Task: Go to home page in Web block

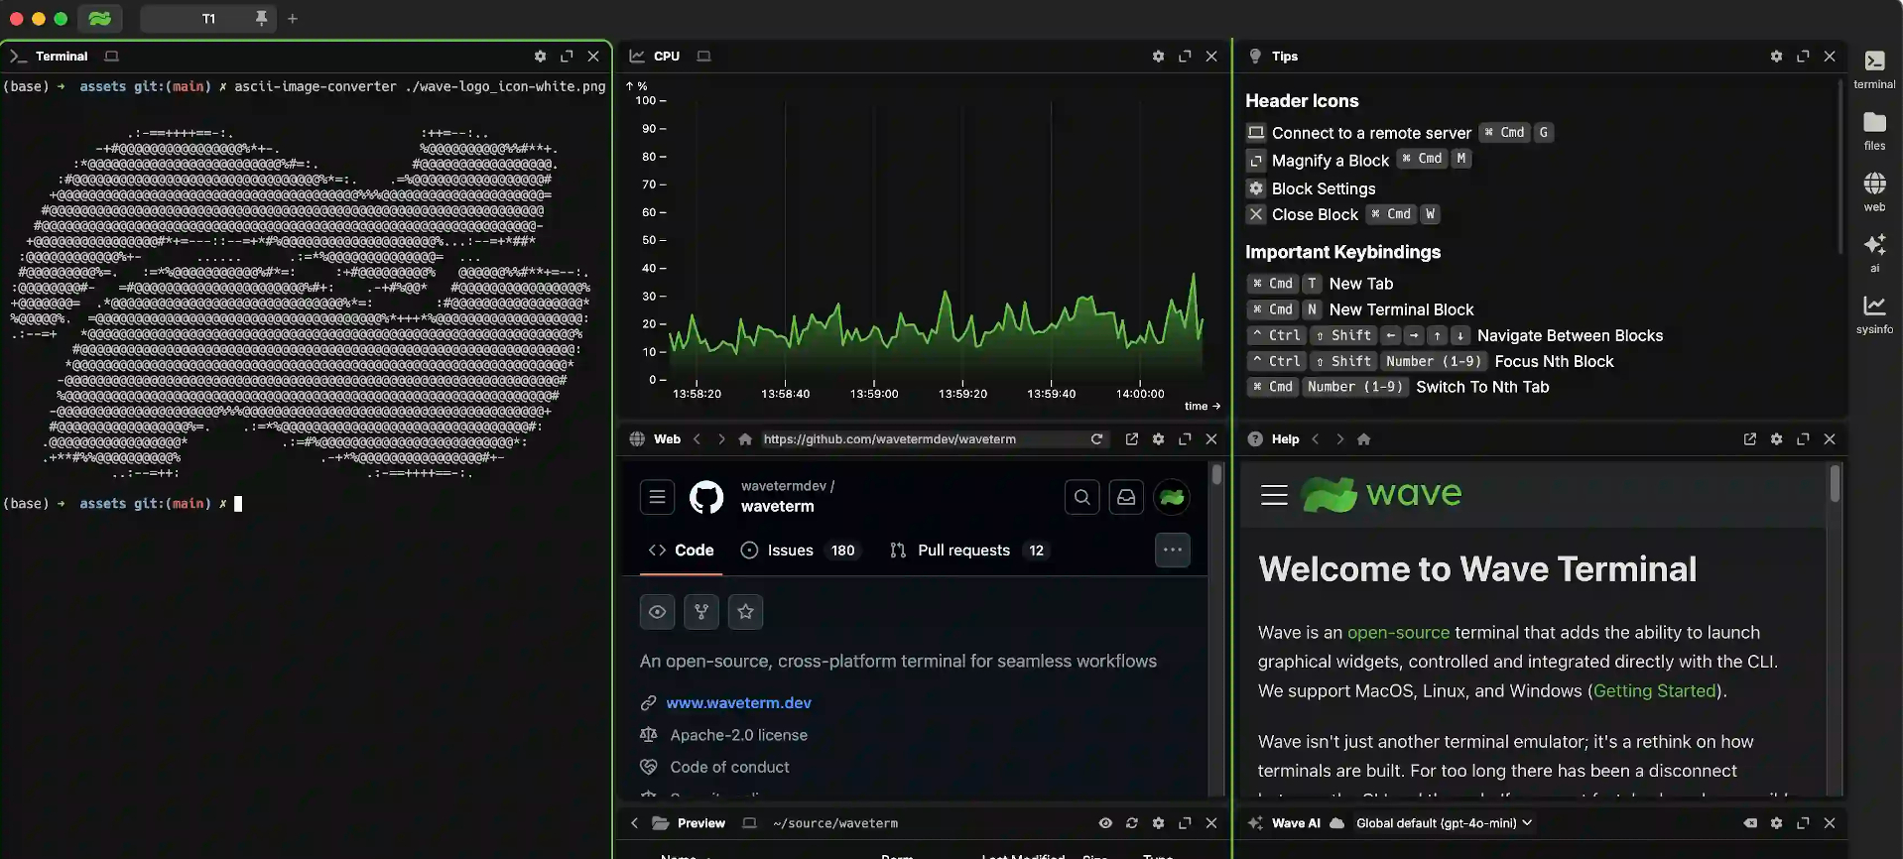Action: click(745, 439)
